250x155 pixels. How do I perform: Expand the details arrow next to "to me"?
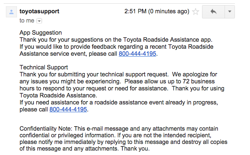point(39,21)
